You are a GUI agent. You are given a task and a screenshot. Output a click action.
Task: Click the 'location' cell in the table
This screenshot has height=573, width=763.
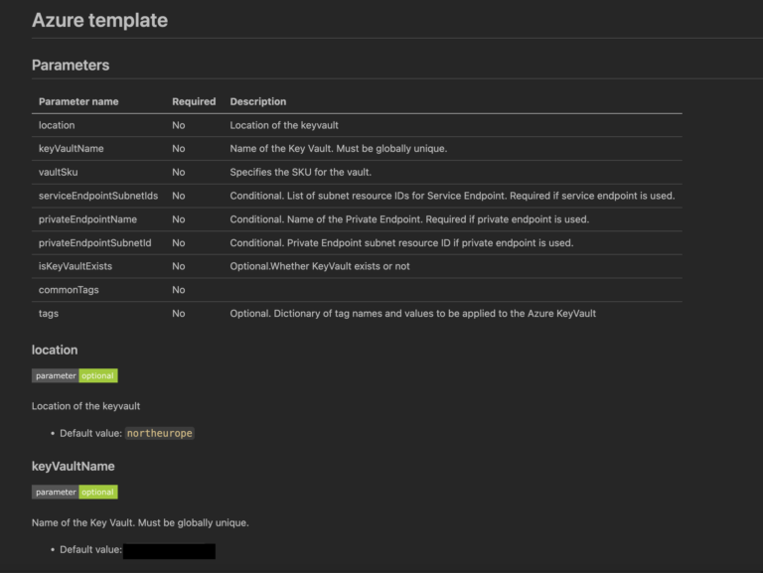[x=57, y=125]
